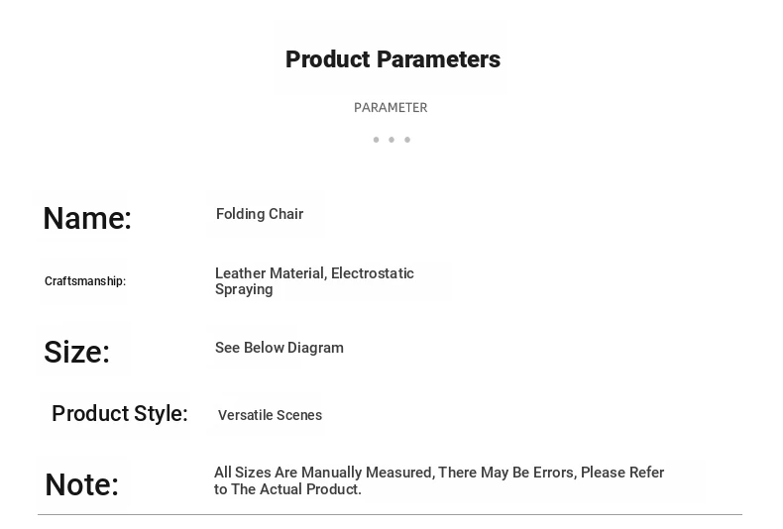Select the Versatile Scenes value
The image size is (783, 529).
pos(270,415)
